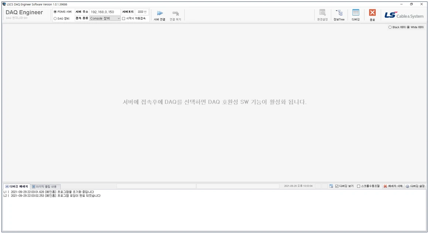Click log line L1 프로그램을 초기화 중입니다
This screenshot has height=233, width=429.
(49, 192)
